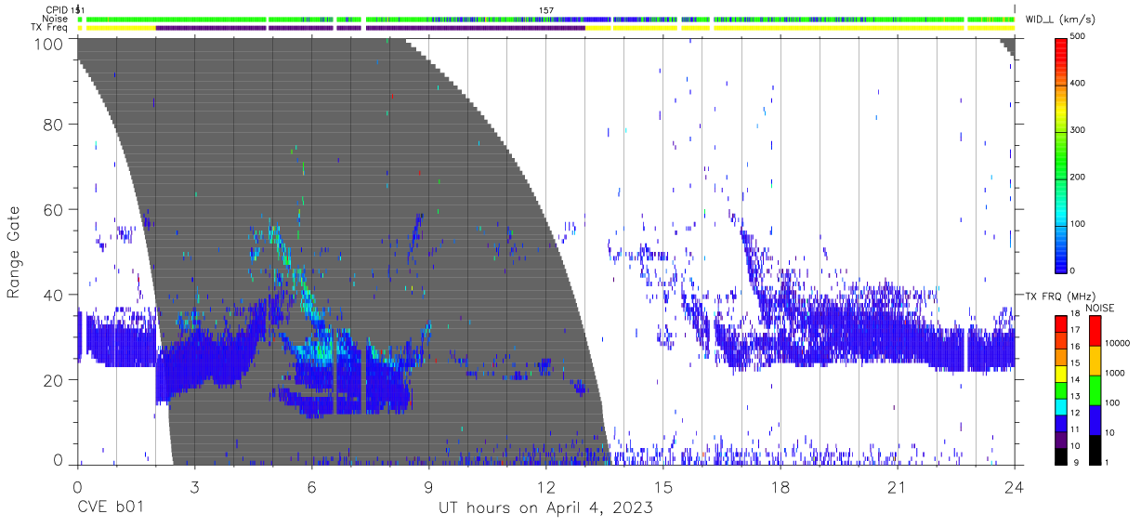Click the yellow 14–15 MHz TX FRQ swatch
The width and height of the screenshot is (1141, 527).
(x=1060, y=373)
